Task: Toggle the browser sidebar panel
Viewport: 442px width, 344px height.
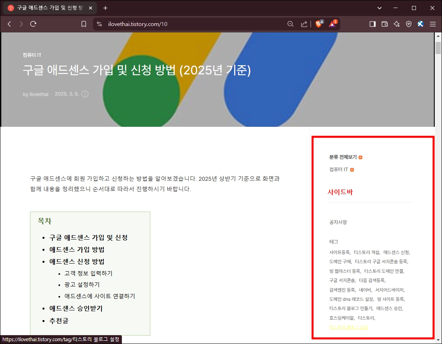Action: click(x=373, y=24)
